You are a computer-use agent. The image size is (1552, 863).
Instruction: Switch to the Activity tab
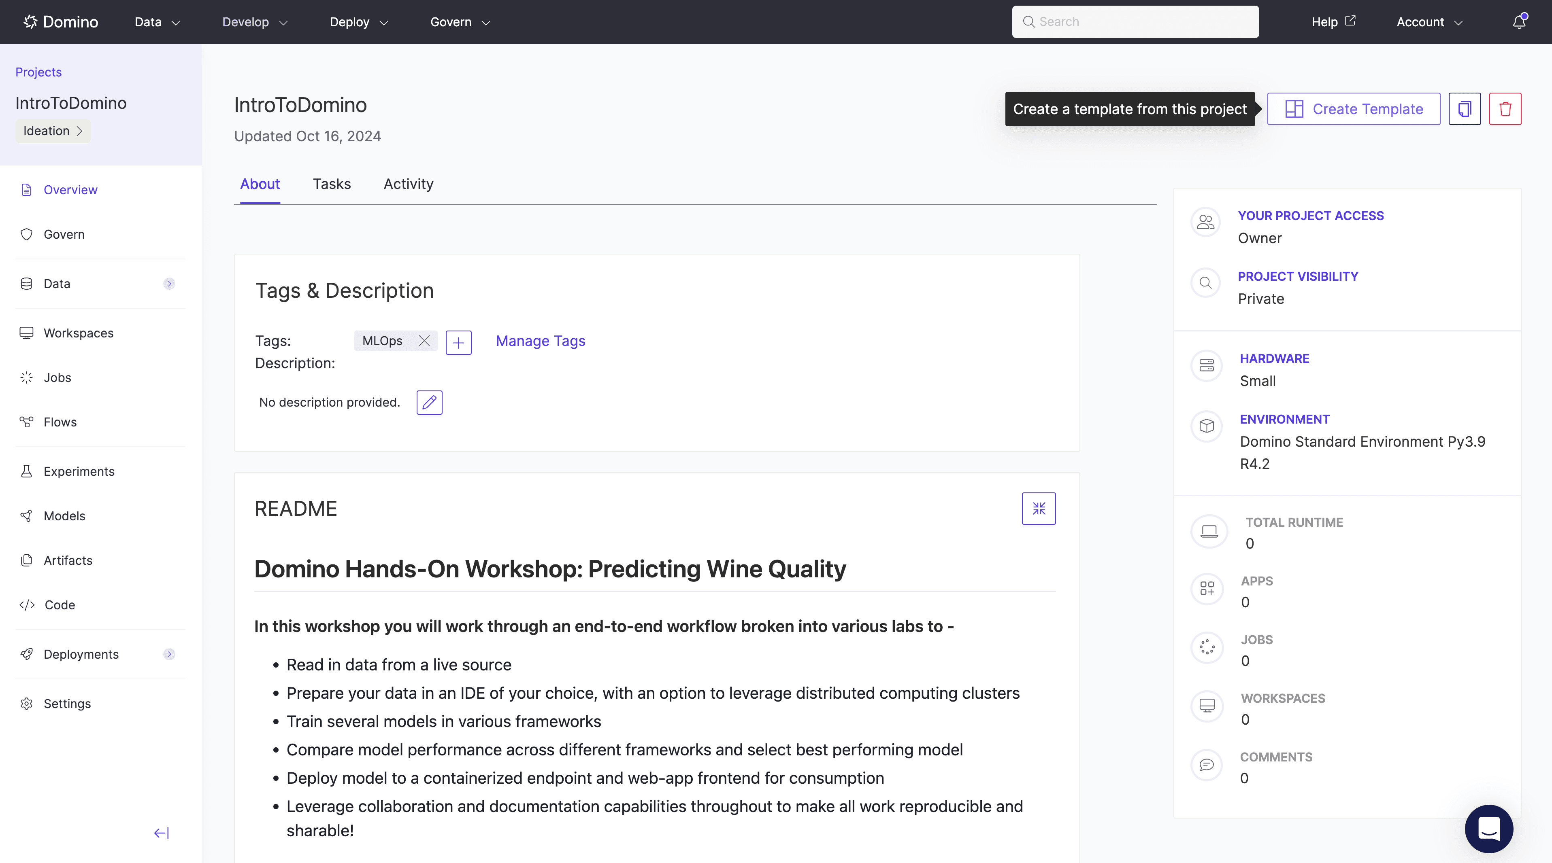tap(409, 184)
